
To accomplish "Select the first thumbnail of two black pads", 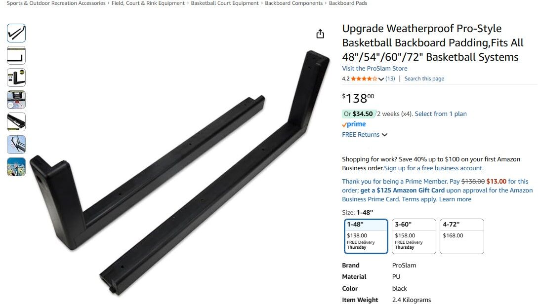I will (16, 34).
